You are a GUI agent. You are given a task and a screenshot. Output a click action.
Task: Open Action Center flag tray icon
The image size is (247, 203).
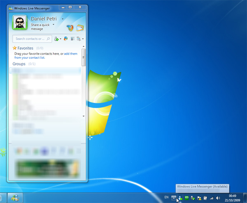point(199,198)
